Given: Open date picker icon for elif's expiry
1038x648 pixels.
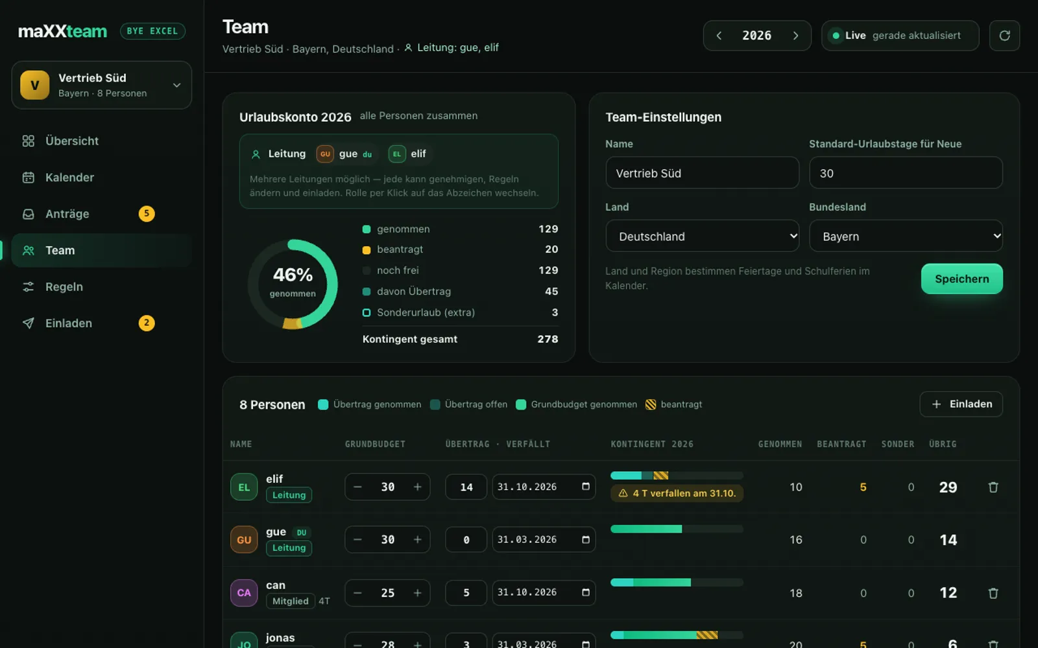Looking at the screenshot, I should click(x=586, y=487).
